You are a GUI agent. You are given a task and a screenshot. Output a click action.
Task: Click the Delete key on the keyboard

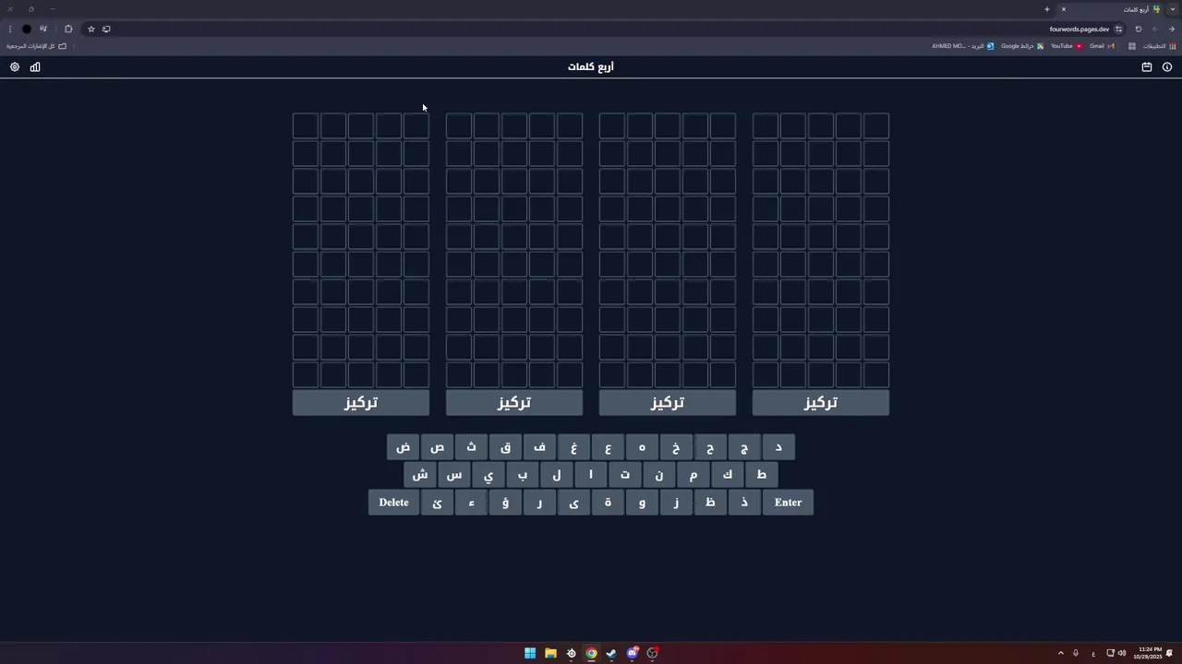393,503
